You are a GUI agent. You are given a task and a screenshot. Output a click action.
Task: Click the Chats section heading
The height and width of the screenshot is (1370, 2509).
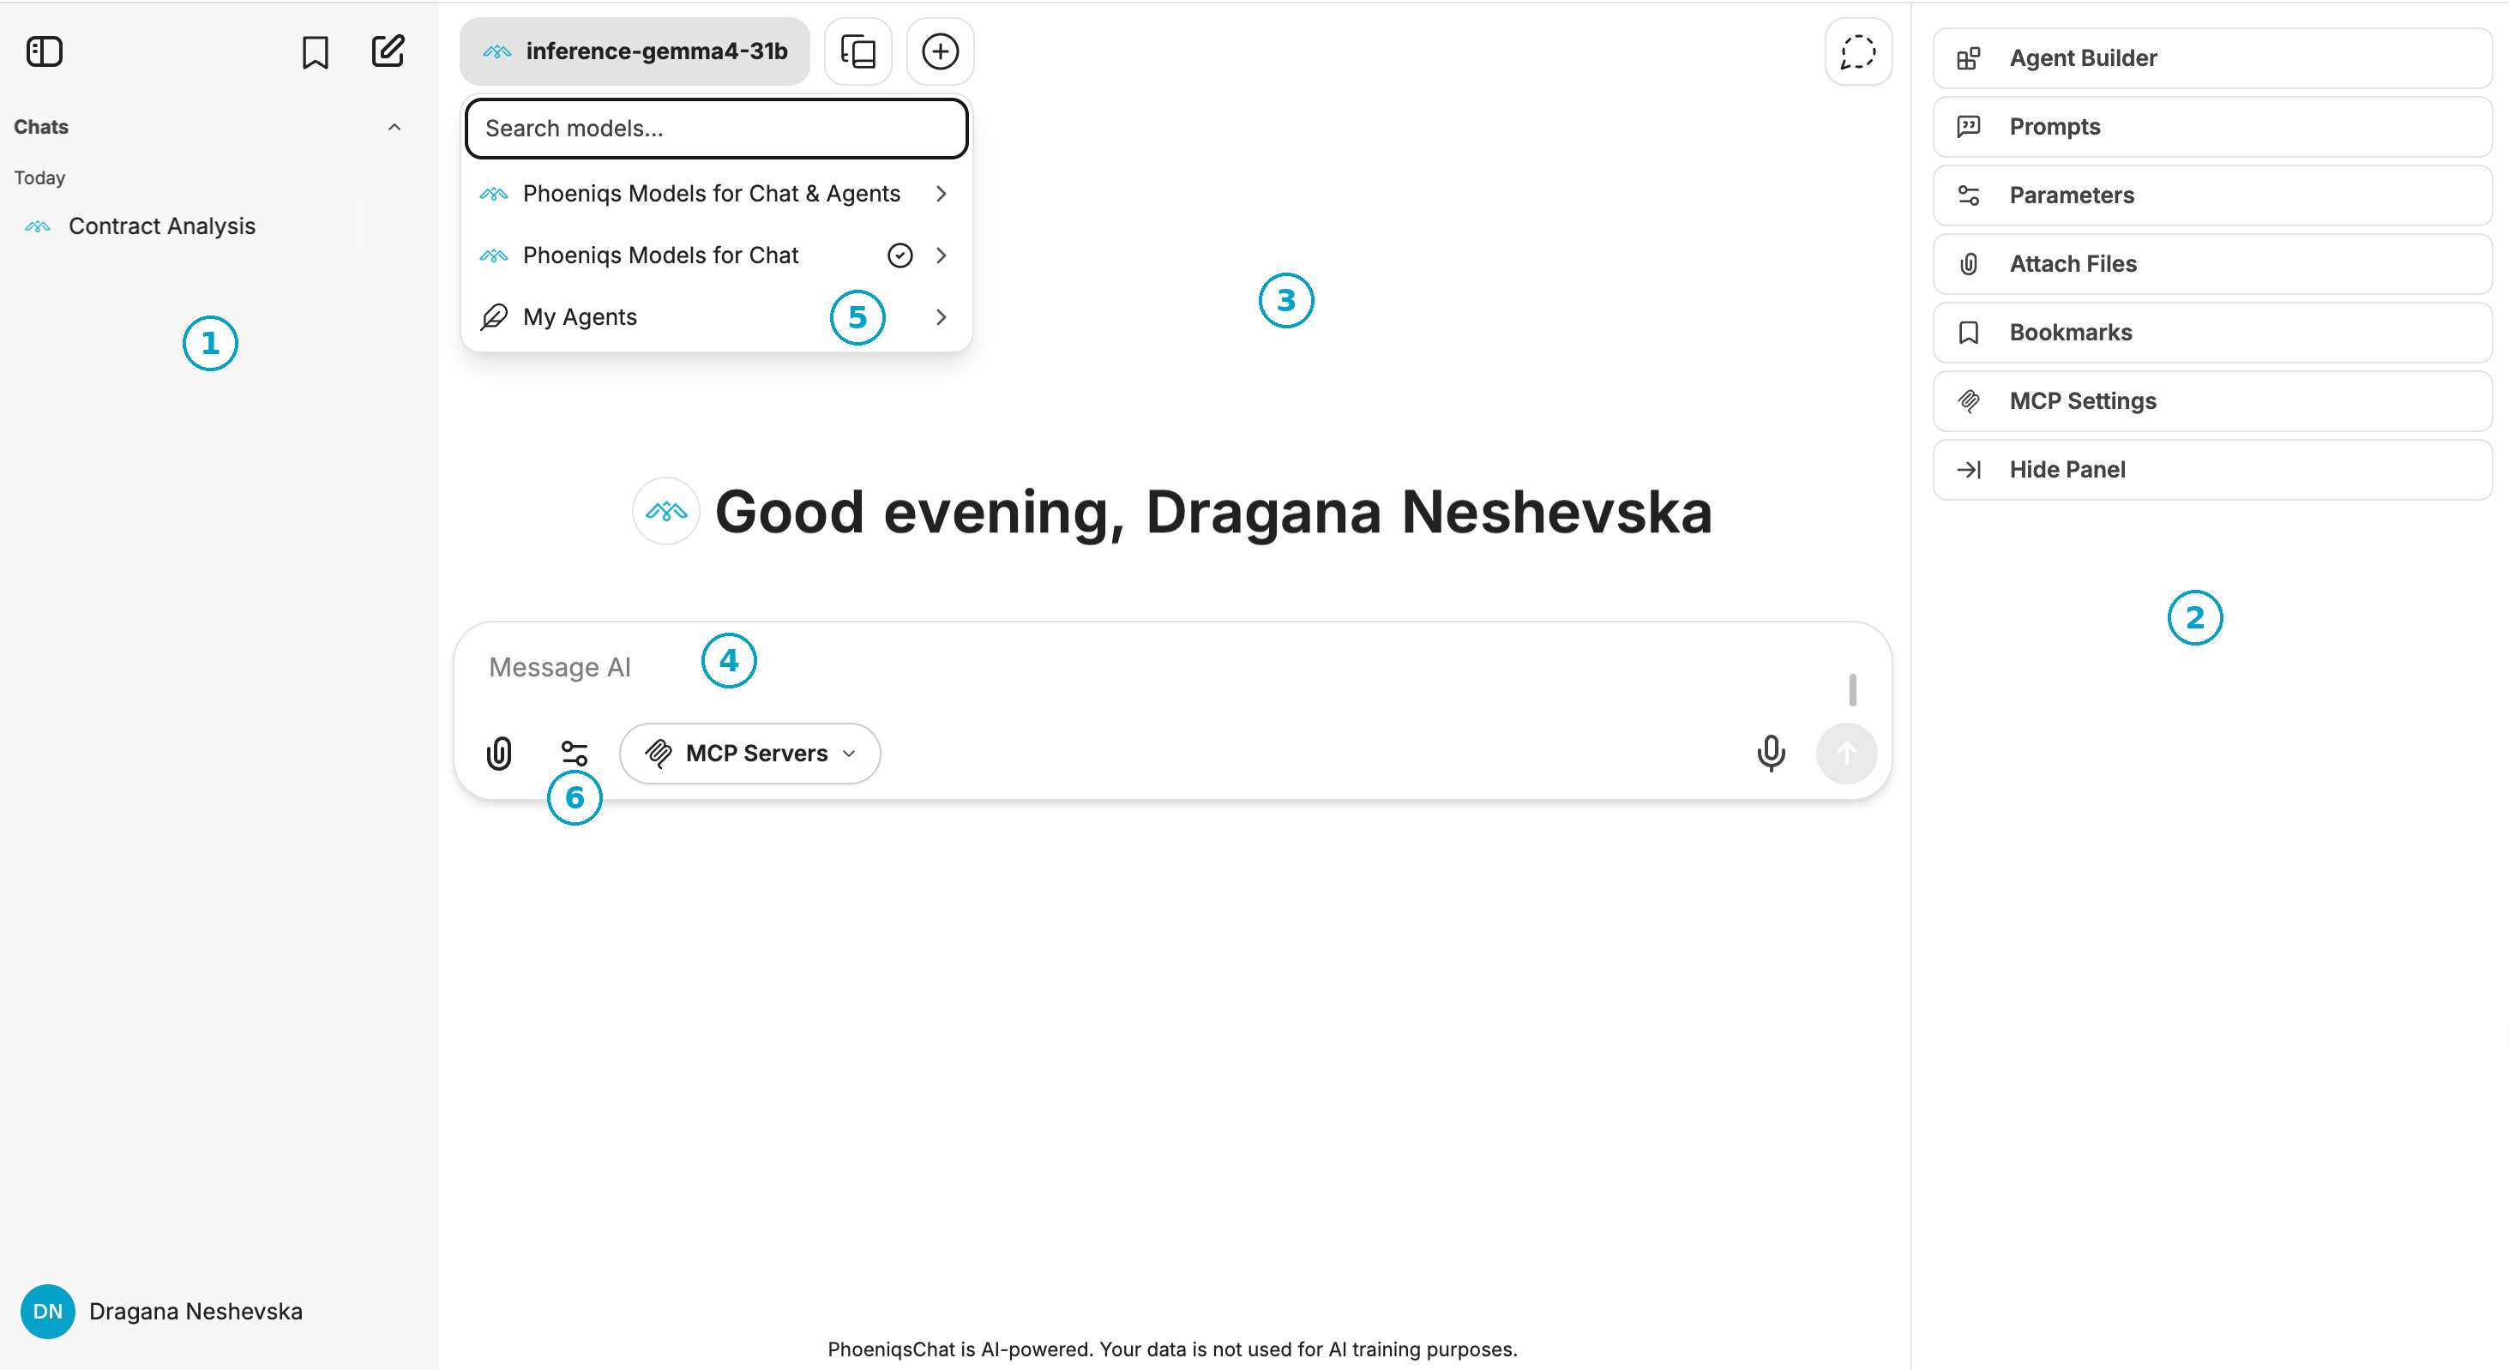pos(41,127)
